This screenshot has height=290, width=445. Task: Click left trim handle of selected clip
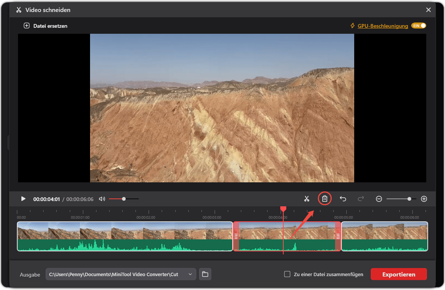236,236
